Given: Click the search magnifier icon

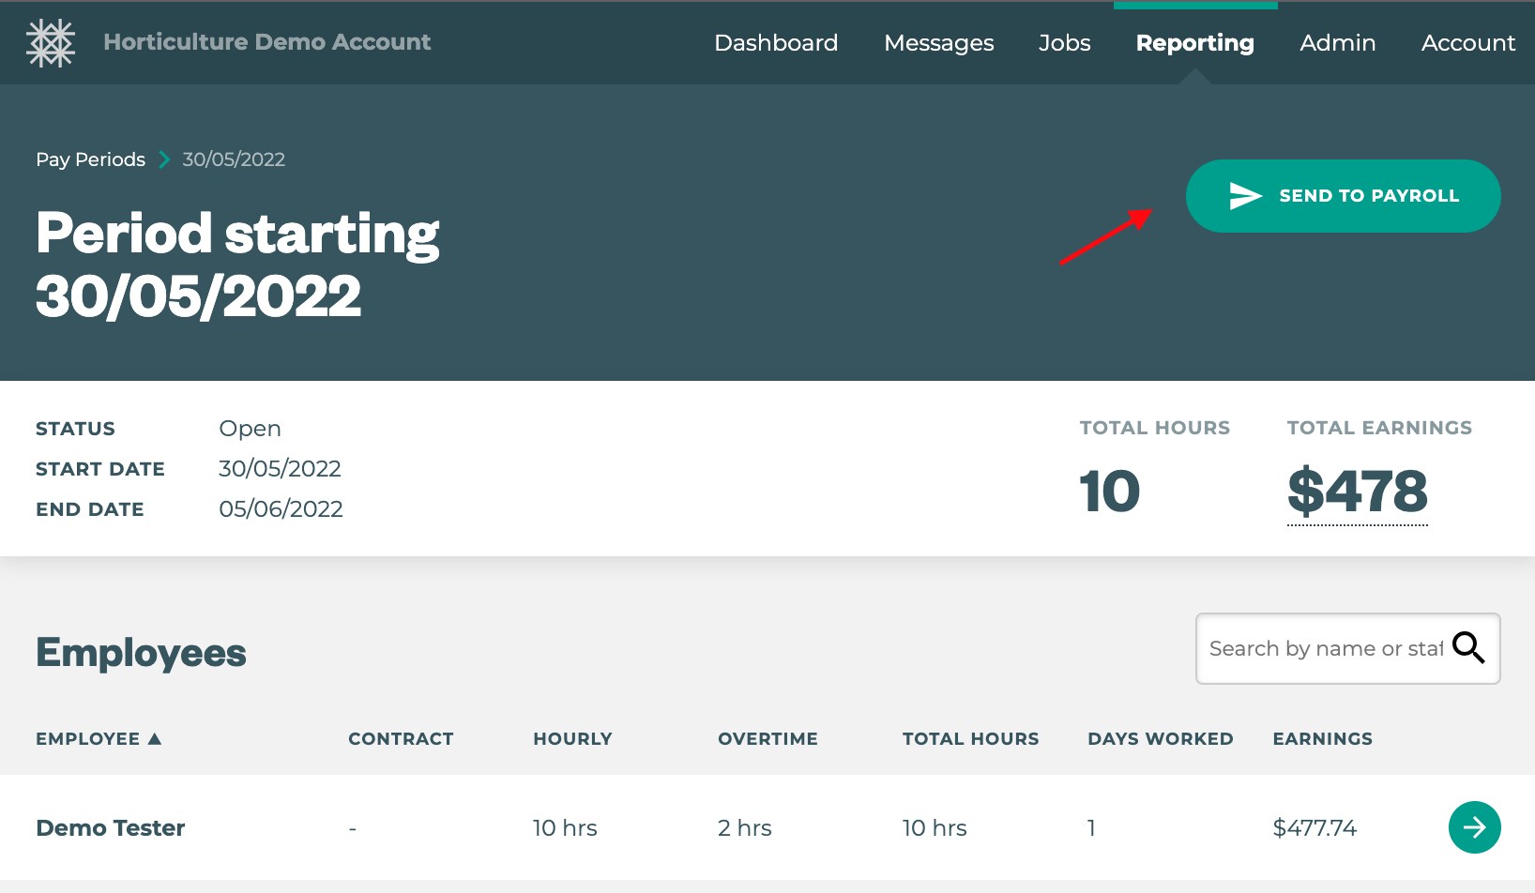Looking at the screenshot, I should click(x=1468, y=647).
